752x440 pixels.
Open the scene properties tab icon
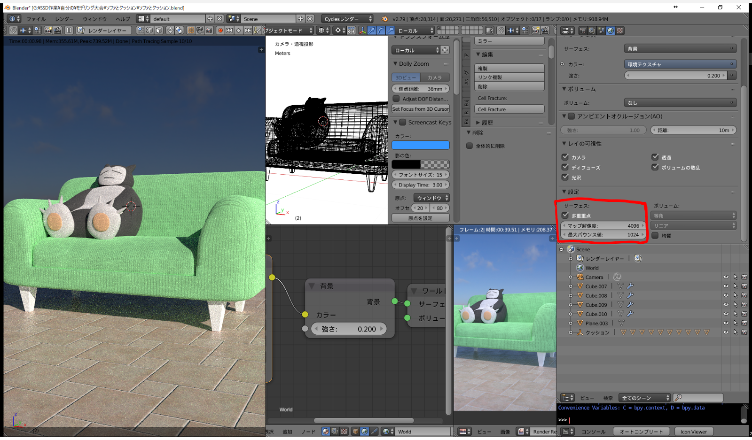click(601, 31)
